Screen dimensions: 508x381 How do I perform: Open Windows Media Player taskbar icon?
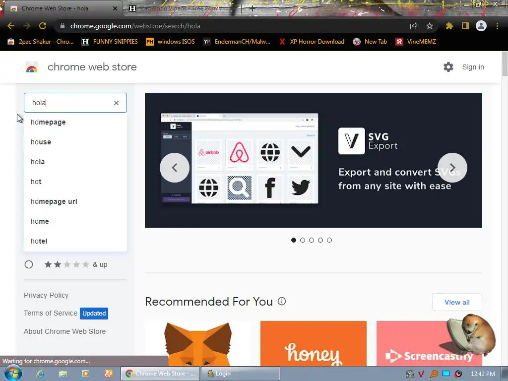(x=85, y=374)
